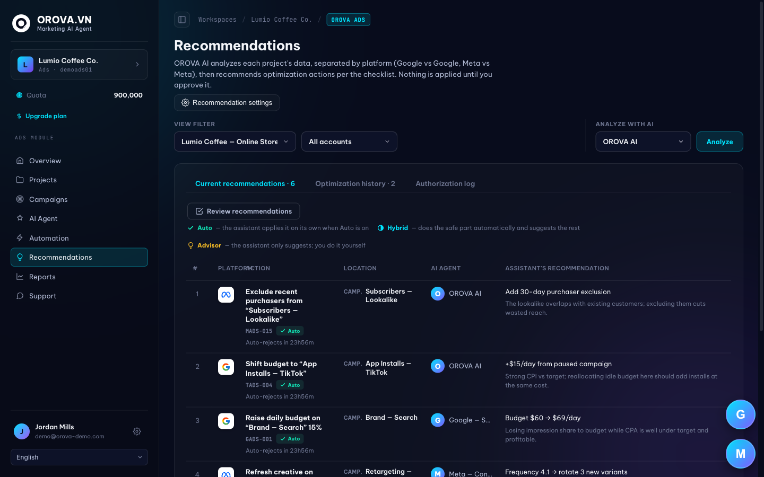This screenshot has height=477, width=764.
Task: Open the OROVA AI analyzer dropdown
Action: pyautogui.click(x=643, y=142)
